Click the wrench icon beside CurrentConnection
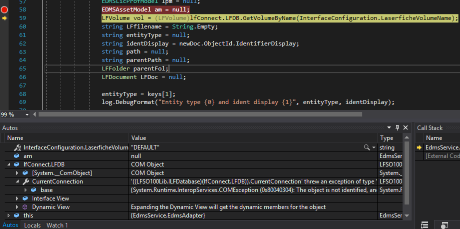This screenshot has height=229, width=460. (x=26, y=182)
